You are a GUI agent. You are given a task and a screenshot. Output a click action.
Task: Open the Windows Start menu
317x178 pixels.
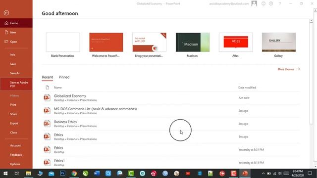click(5, 174)
